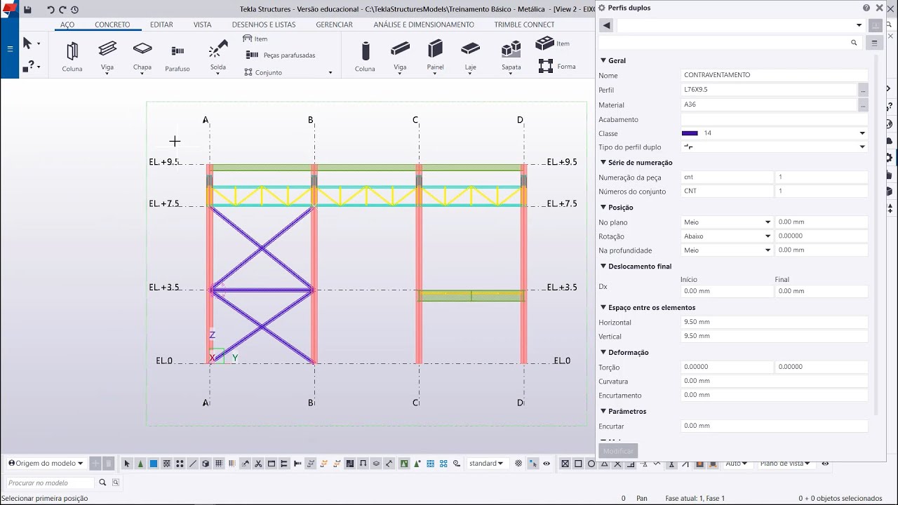Click the Modificar button

618,451
